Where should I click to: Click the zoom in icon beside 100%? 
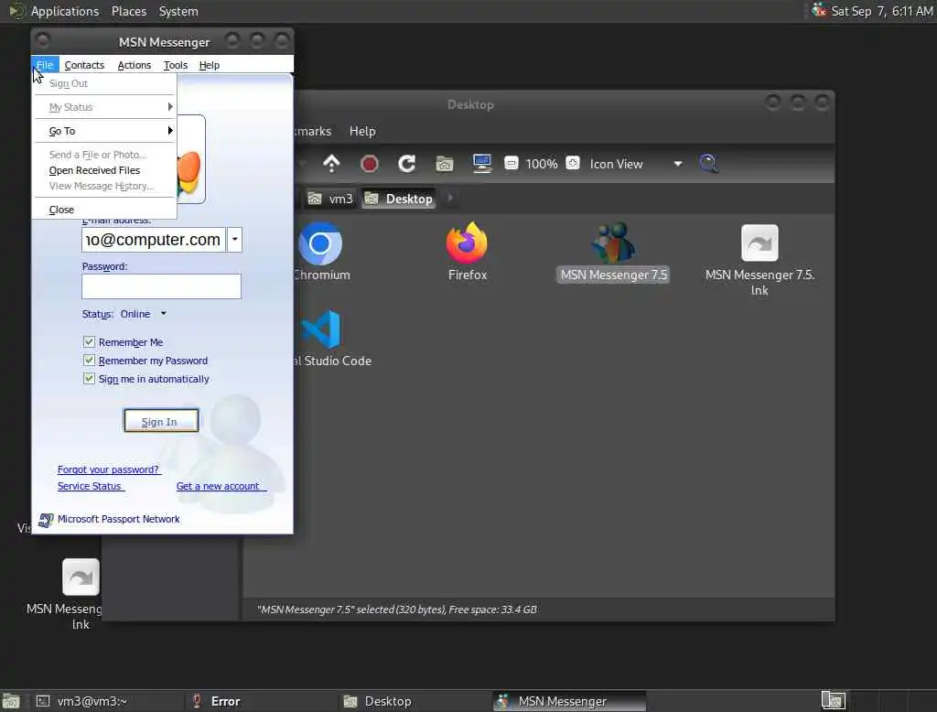pyautogui.click(x=573, y=163)
